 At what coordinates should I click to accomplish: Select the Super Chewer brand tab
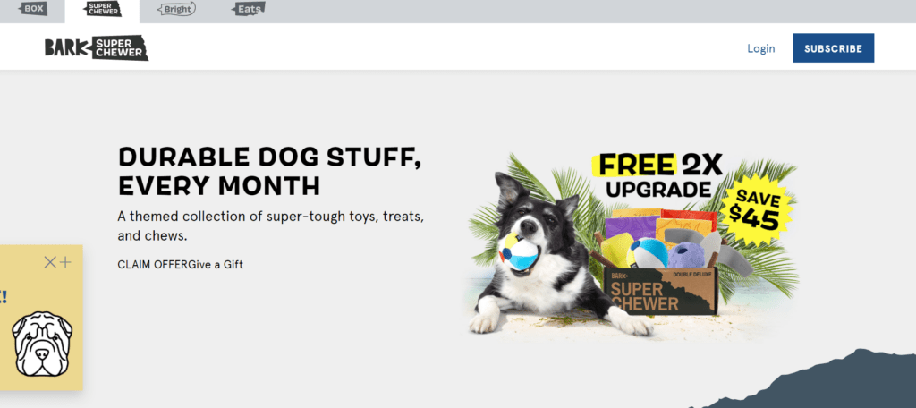coord(102,9)
